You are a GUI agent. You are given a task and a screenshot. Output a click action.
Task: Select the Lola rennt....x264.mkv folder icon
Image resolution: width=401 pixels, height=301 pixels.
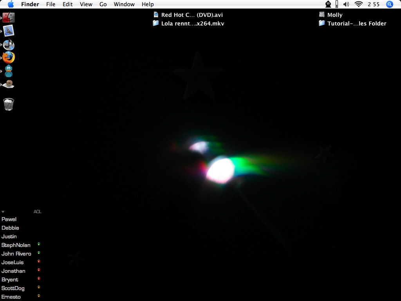click(155, 23)
